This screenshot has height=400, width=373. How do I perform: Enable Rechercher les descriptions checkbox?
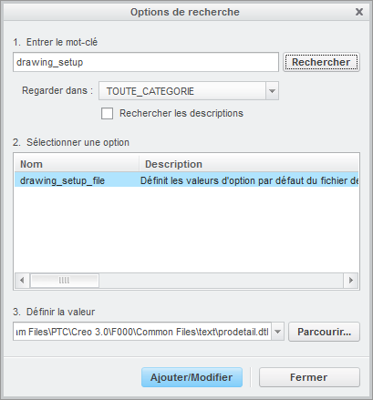107,113
